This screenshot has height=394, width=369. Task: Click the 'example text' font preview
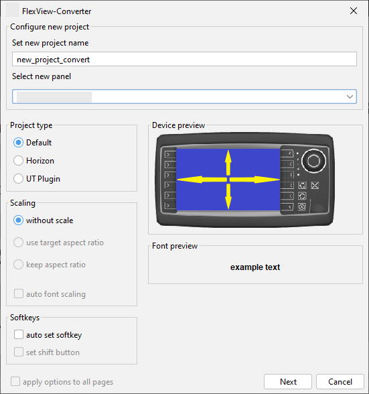pos(255,267)
